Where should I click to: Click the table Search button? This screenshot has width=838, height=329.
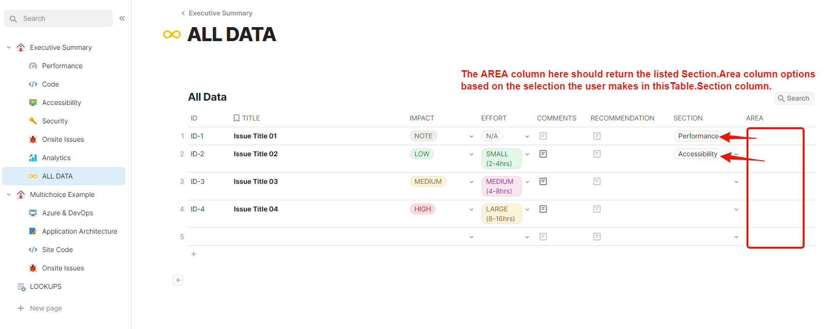click(794, 98)
